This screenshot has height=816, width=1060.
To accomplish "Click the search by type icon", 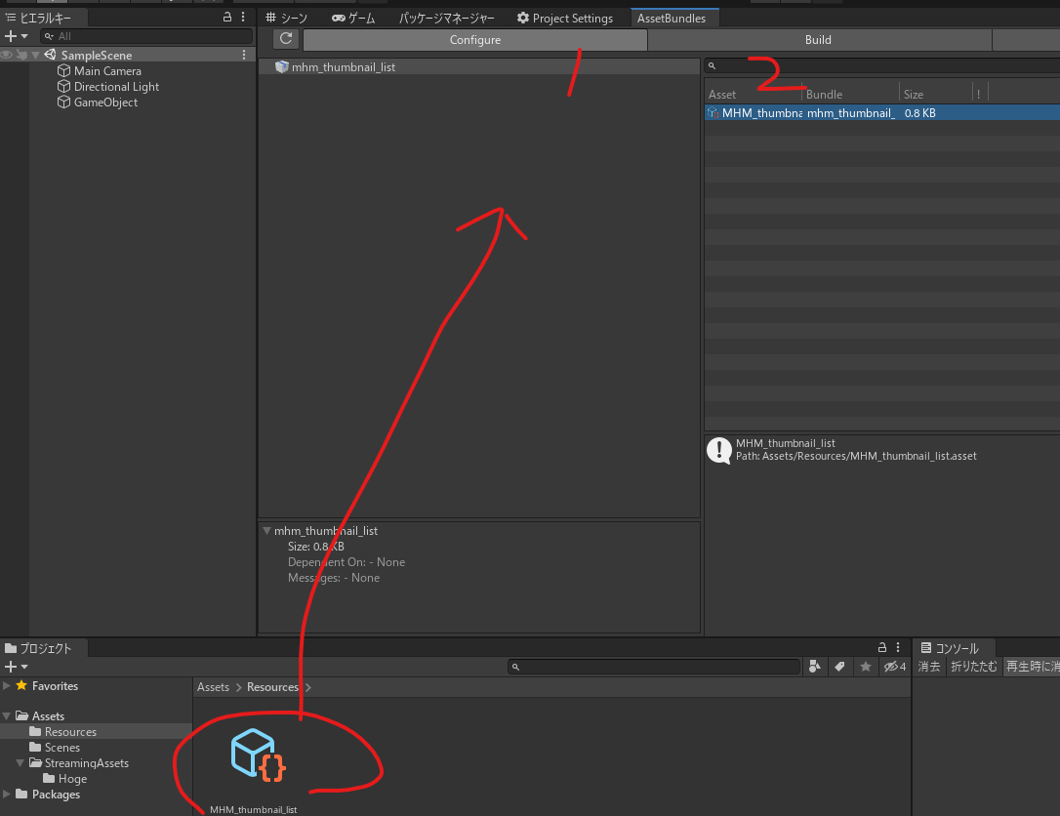I will click(815, 667).
